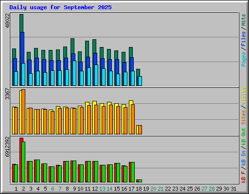
Task: Click the day 3 label on x-axis
Action: point(31,189)
